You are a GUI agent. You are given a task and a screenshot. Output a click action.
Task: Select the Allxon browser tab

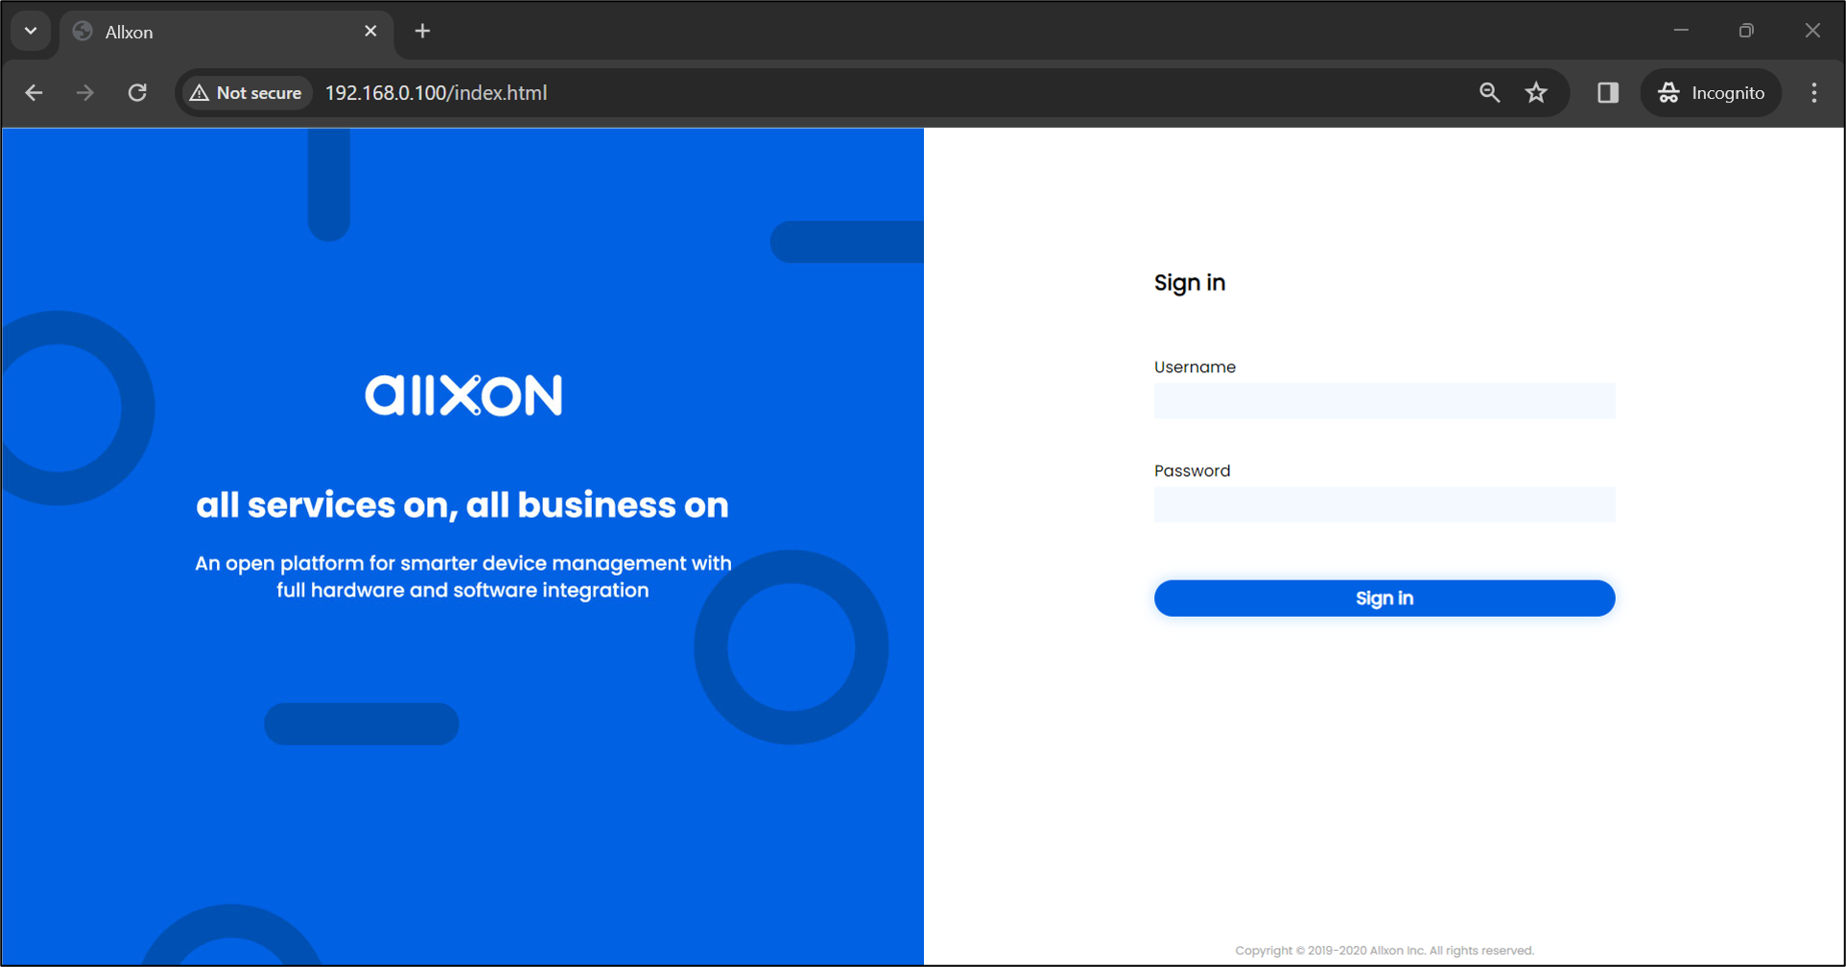(x=226, y=33)
